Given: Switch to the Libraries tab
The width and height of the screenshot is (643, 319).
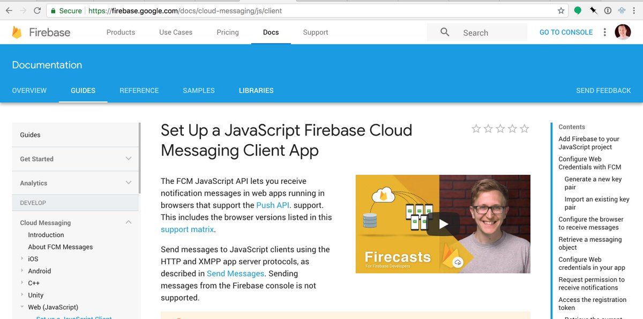Looking at the screenshot, I should [x=256, y=91].
